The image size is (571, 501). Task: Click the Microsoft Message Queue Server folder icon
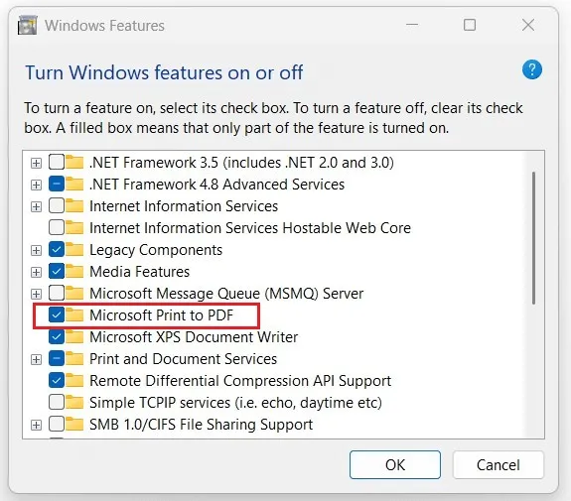point(74,294)
